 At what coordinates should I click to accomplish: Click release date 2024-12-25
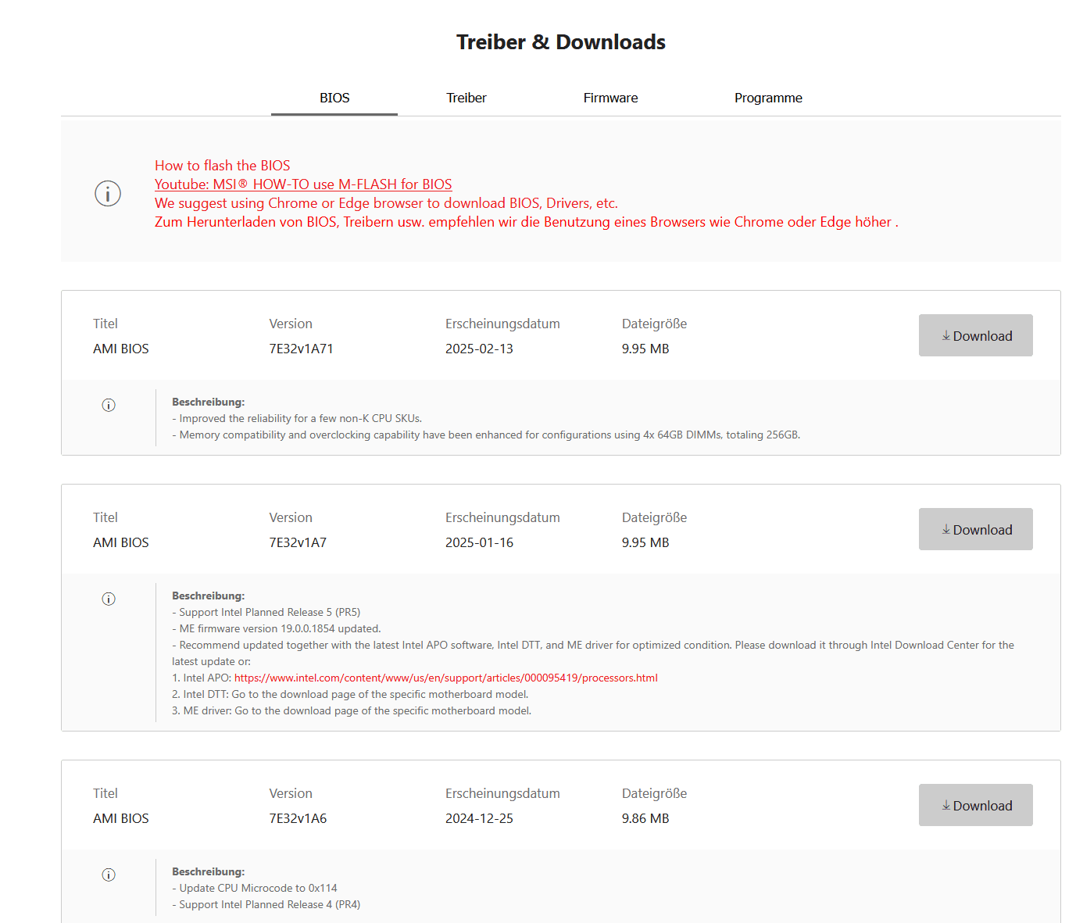[479, 818]
